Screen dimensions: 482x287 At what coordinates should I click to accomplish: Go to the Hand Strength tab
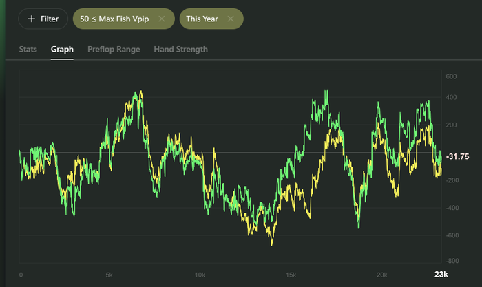click(180, 50)
